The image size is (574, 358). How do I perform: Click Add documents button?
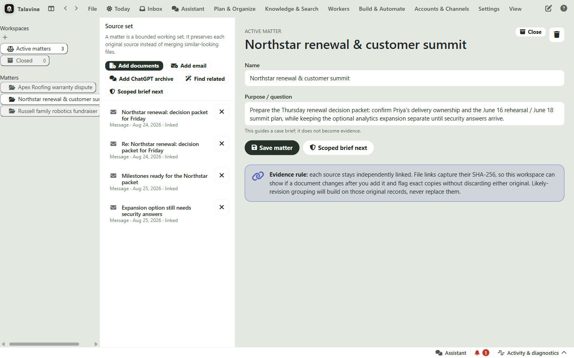134,66
